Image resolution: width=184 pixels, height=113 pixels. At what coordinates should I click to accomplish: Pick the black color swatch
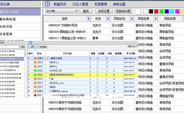coord(151,12)
